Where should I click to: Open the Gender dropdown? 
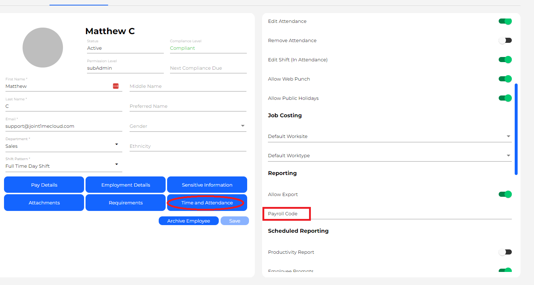click(188, 126)
